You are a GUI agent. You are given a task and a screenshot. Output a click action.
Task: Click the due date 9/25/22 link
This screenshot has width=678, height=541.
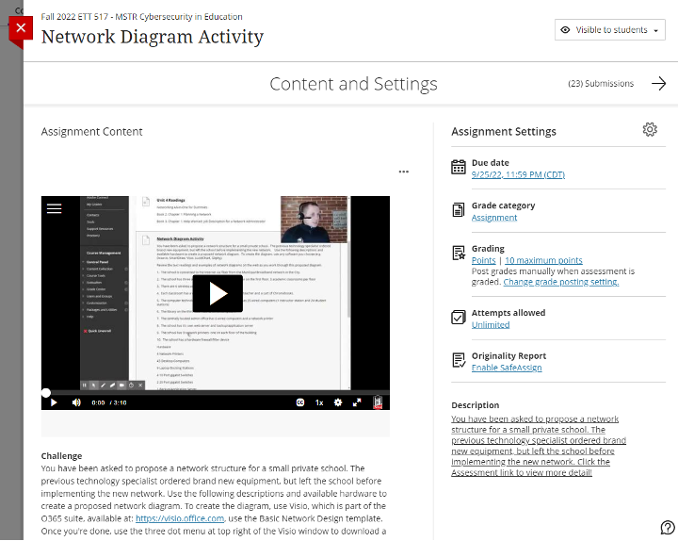(518, 174)
